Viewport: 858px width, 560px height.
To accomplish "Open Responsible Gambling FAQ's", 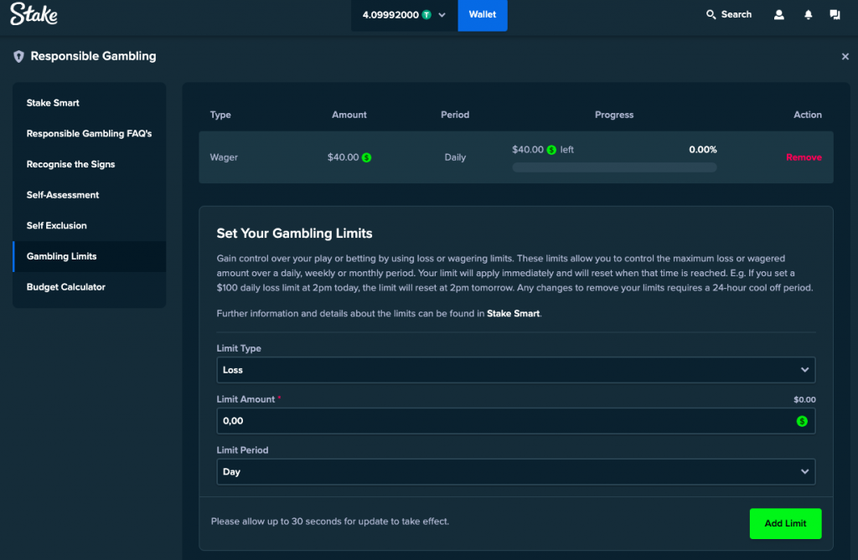I will click(89, 133).
